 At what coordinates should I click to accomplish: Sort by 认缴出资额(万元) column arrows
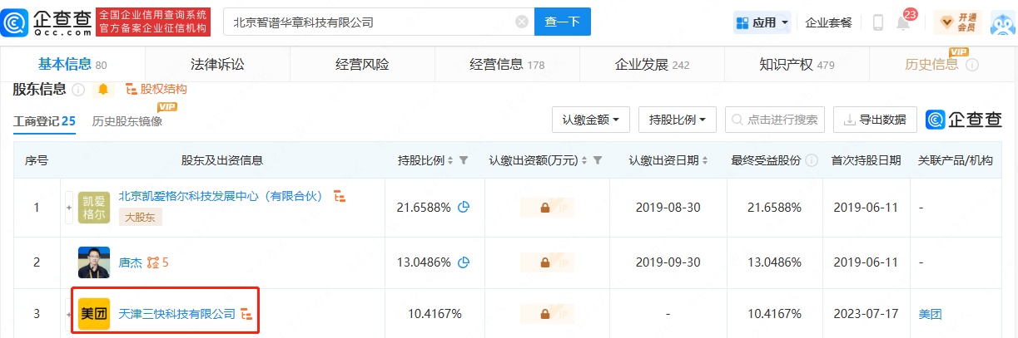point(583,160)
